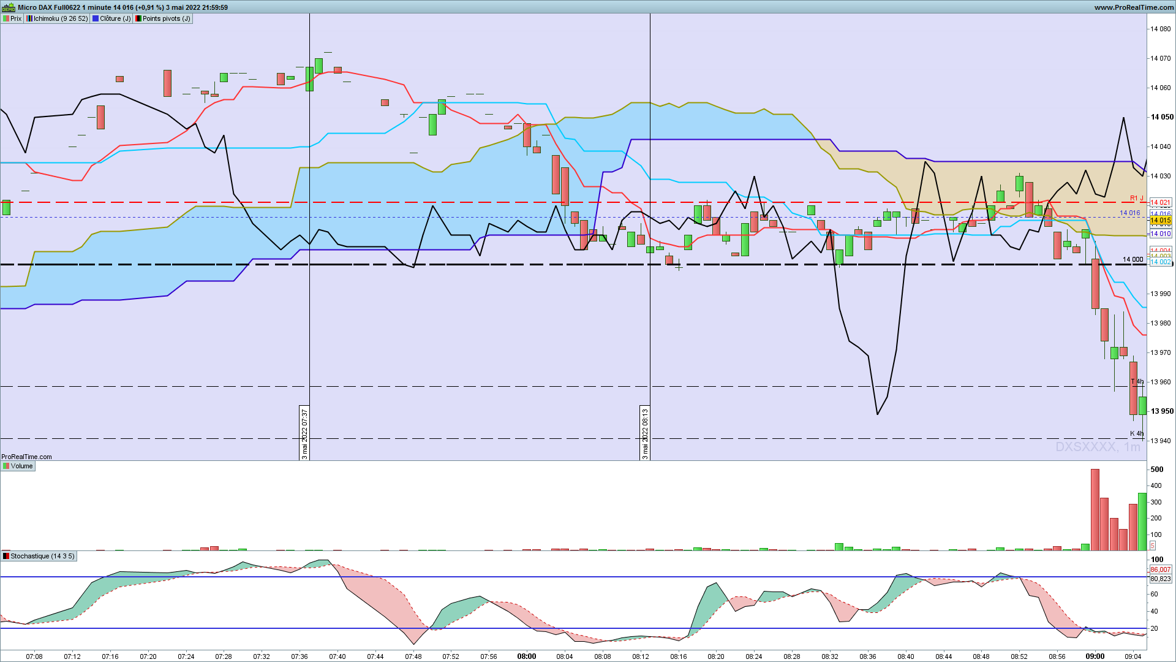Viewport: 1176px width, 662px height.
Task: Click the 14 000 horizontal line label
Action: (1133, 259)
